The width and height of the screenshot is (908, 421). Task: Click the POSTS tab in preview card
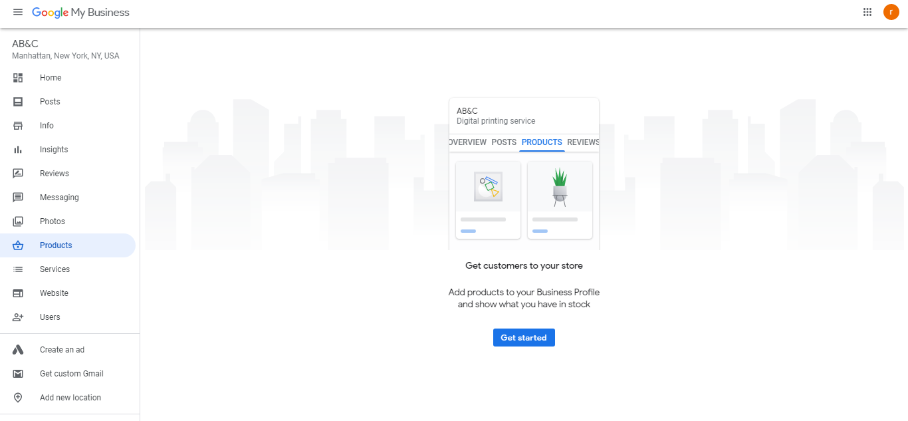pyautogui.click(x=504, y=142)
